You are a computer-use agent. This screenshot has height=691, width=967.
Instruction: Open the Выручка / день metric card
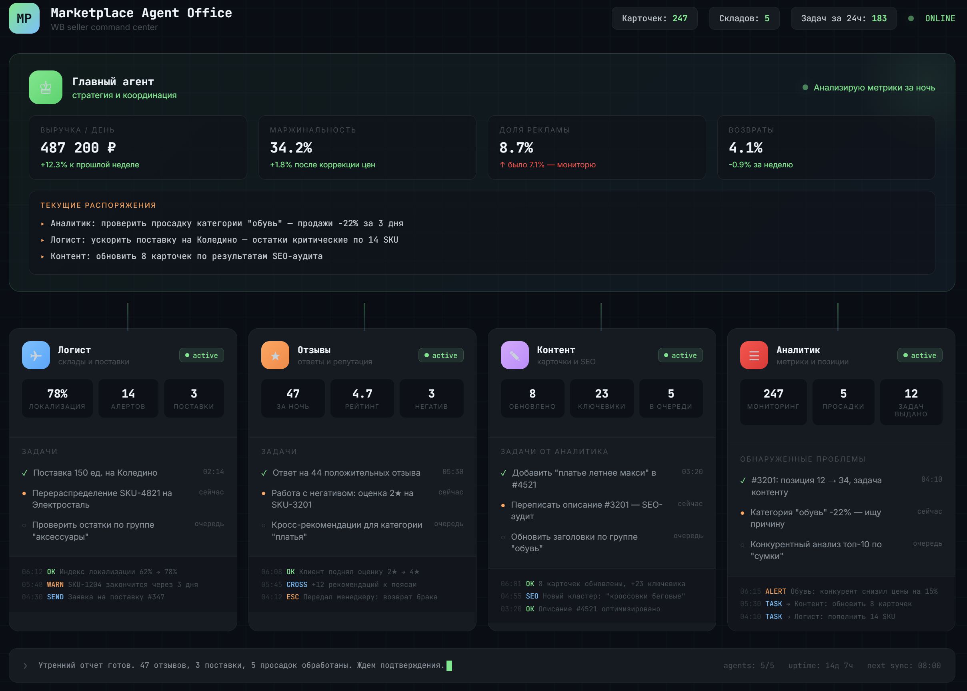click(x=138, y=147)
